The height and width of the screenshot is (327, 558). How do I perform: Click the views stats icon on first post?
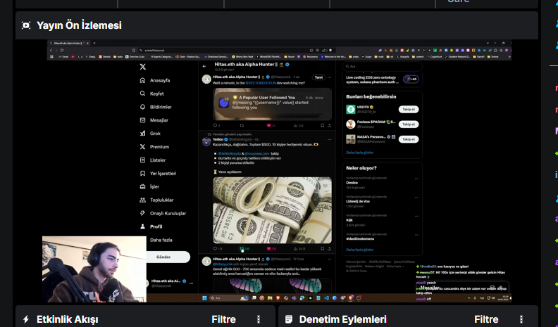point(296,125)
